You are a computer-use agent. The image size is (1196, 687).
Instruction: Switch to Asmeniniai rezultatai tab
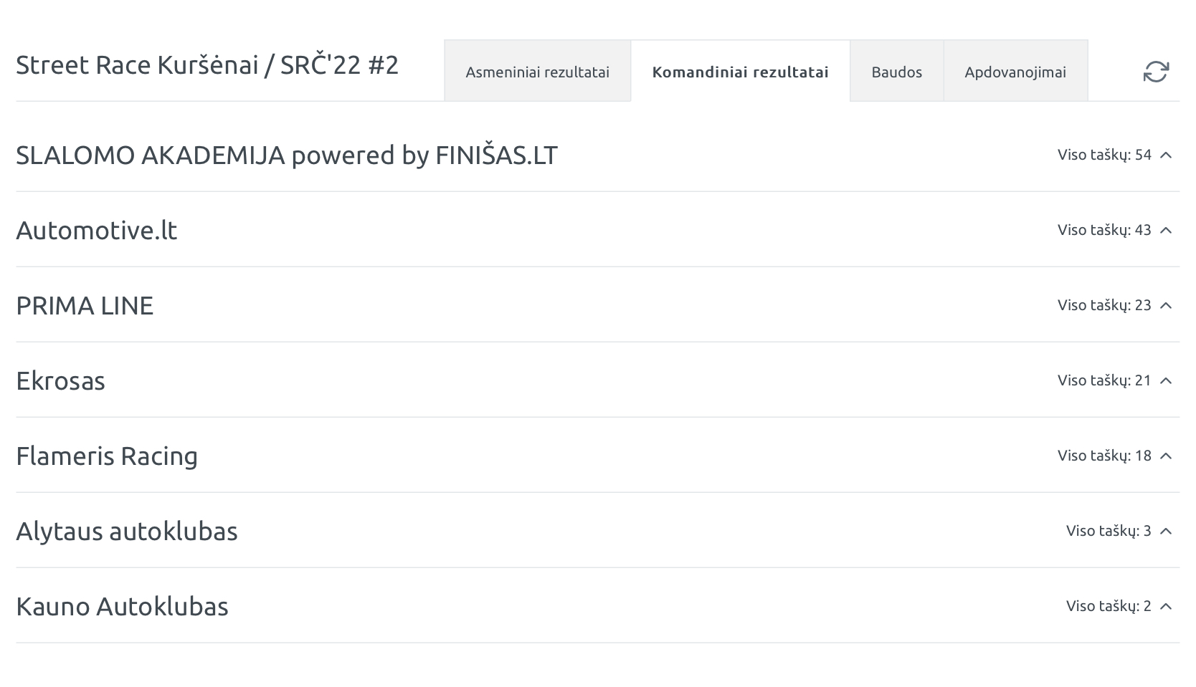pos(537,72)
